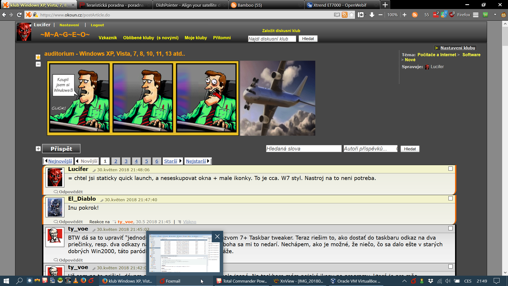Select checkbox on ty_voe 21:45:02 post

tap(451, 228)
